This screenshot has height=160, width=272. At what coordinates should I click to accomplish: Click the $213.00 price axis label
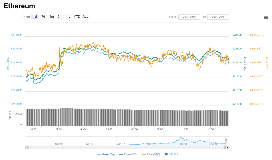[x=237, y=104]
